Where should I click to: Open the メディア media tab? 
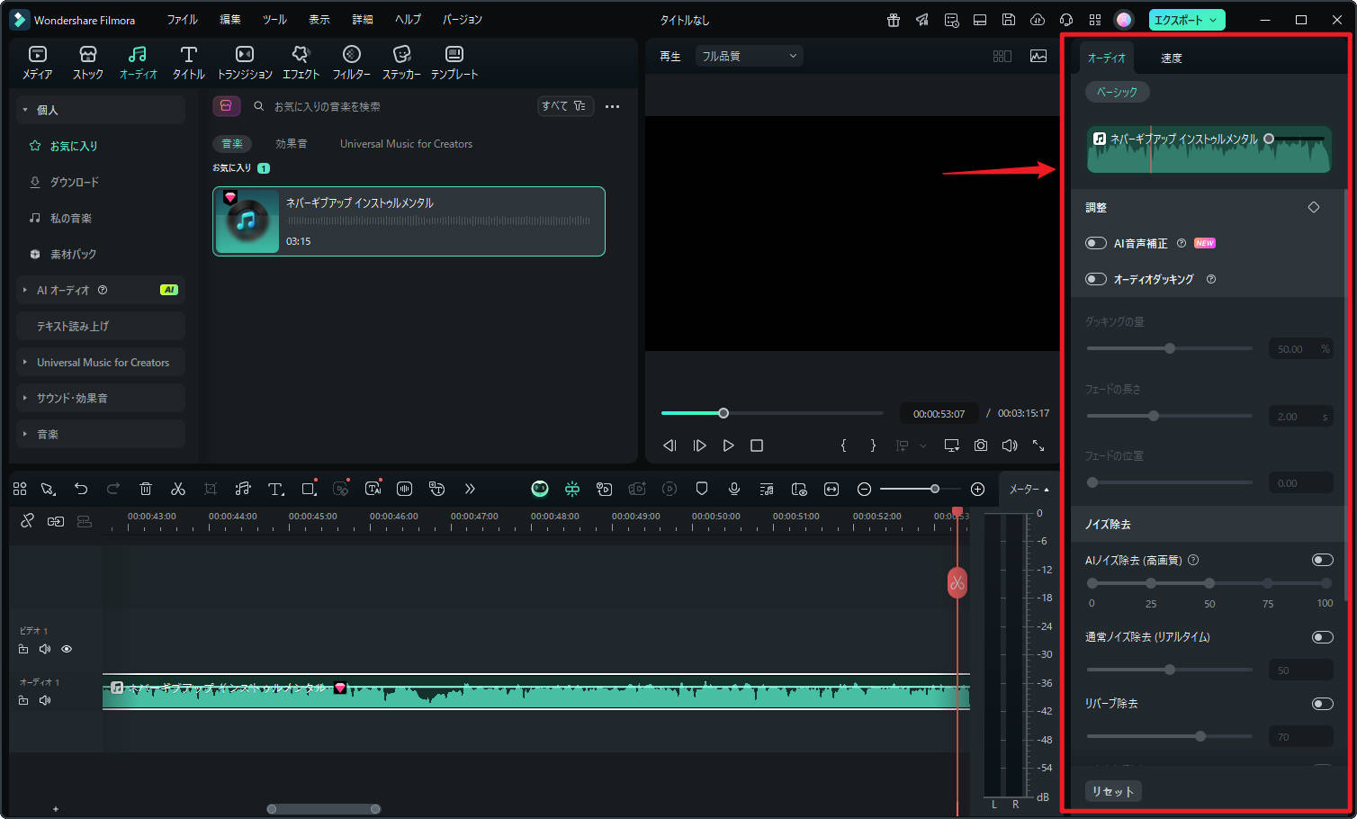(37, 63)
